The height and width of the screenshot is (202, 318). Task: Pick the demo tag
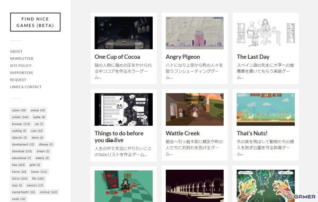click(x=37, y=137)
